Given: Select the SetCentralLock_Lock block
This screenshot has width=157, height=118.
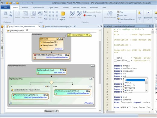Looking at the screenshot, I should tap(51, 71).
